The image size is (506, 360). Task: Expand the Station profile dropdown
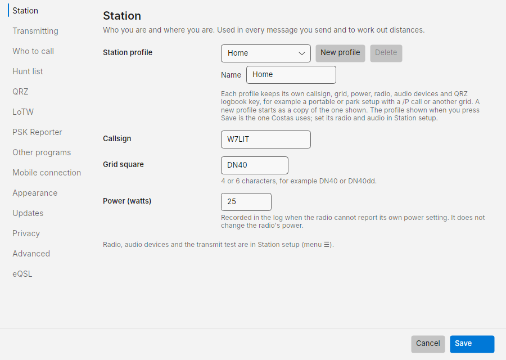click(265, 53)
